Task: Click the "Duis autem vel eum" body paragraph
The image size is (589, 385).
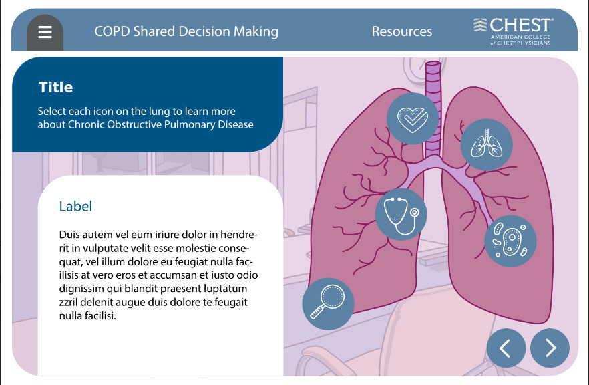Action: point(158,275)
